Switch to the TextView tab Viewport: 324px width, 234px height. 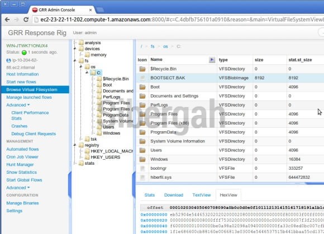[x=202, y=195]
